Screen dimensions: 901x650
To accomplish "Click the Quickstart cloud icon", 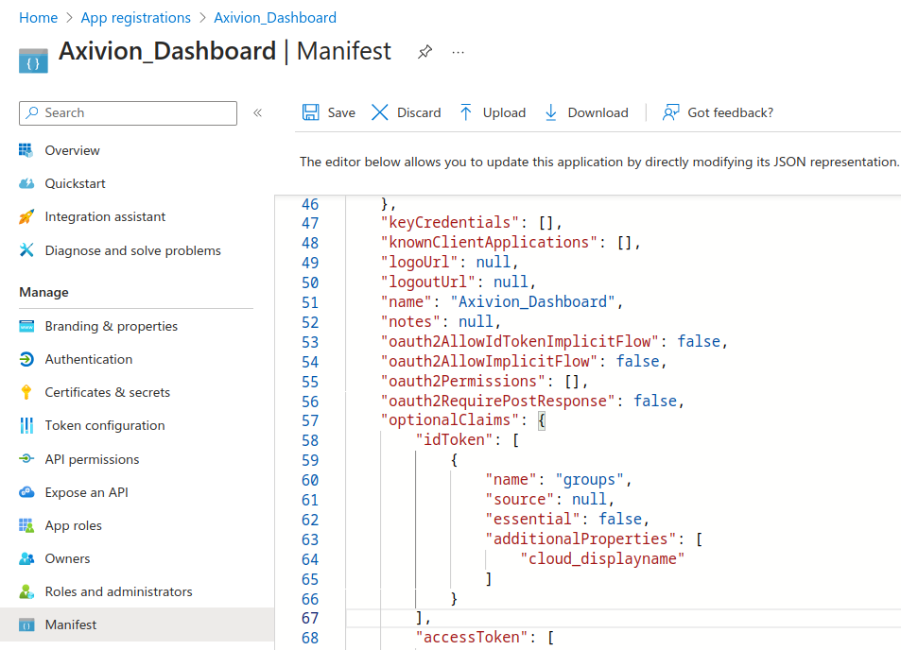I will (26, 183).
